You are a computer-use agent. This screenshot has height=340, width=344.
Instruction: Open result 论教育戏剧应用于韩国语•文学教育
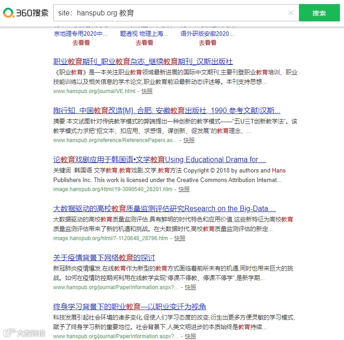click(x=160, y=160)
